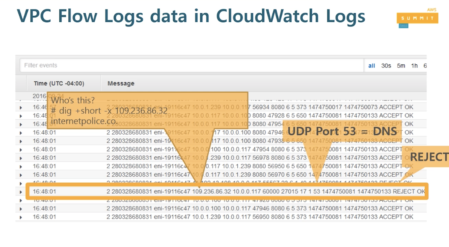Expand the row with ports 8080 47954
Image resolution: width=449 pixels, height=247 pixels.
(20, 125)
